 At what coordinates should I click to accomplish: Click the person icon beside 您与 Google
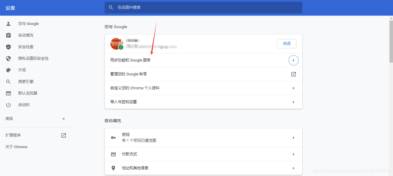pos(8,24)
